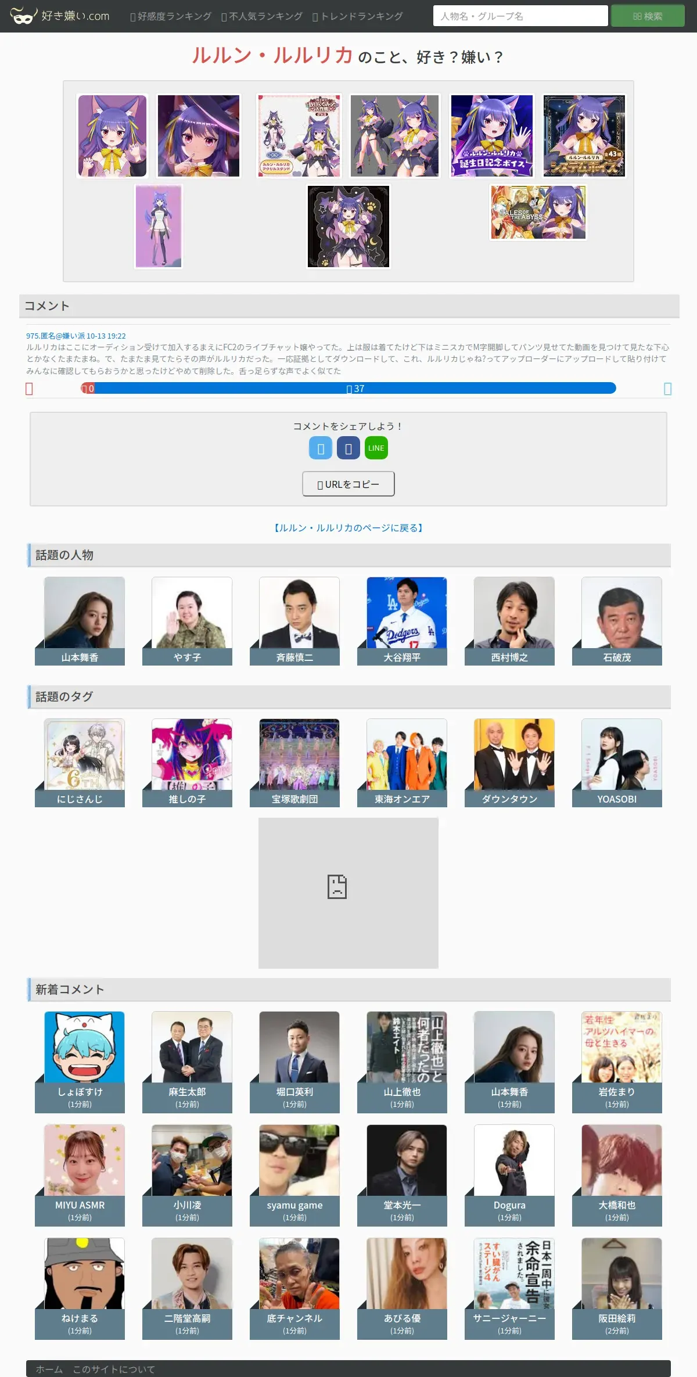Open 山本舞香 card in 新着コメント
The height and width of the screenshot is (1377, 697).
510,1062
